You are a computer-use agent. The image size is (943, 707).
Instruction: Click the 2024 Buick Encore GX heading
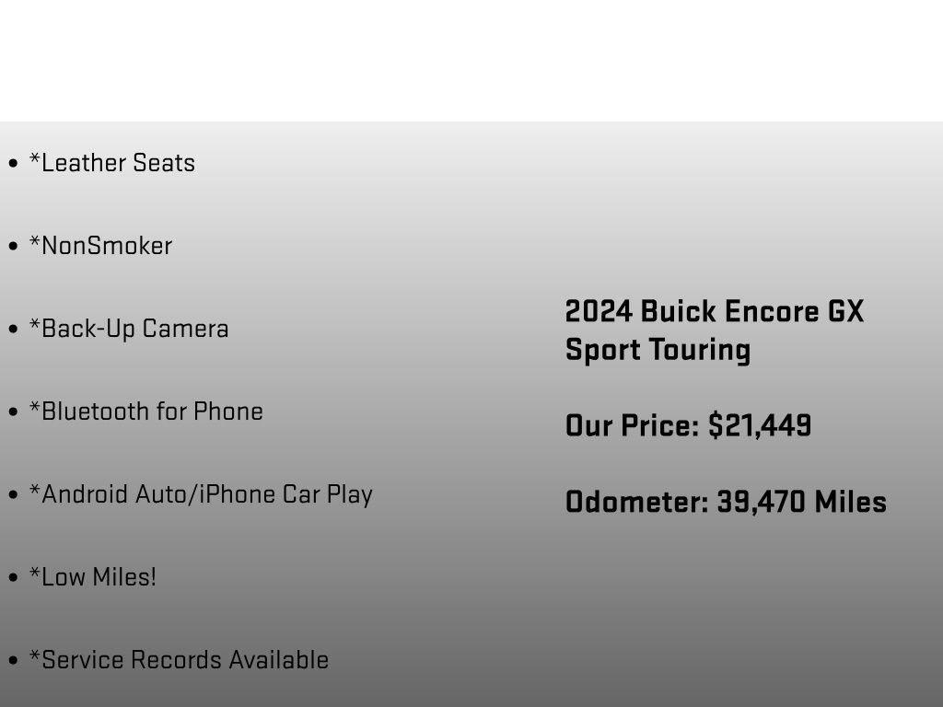tap(715, 311)
